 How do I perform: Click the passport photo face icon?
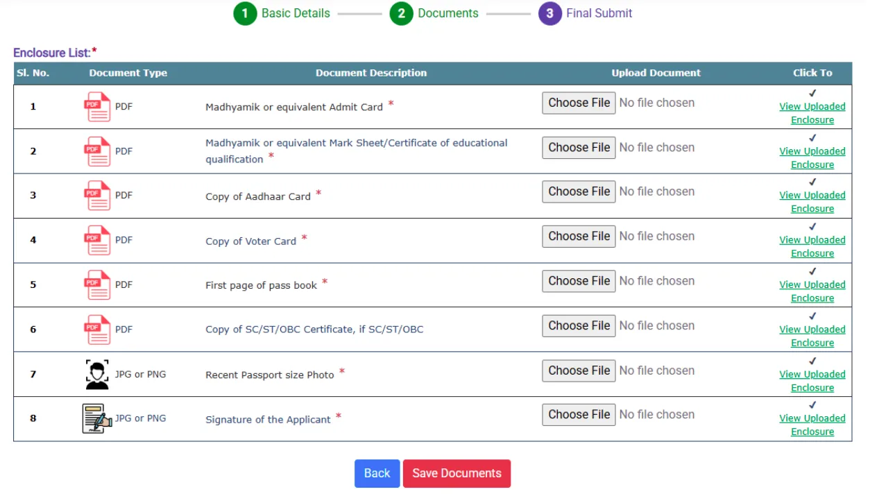tap(97, 375)
